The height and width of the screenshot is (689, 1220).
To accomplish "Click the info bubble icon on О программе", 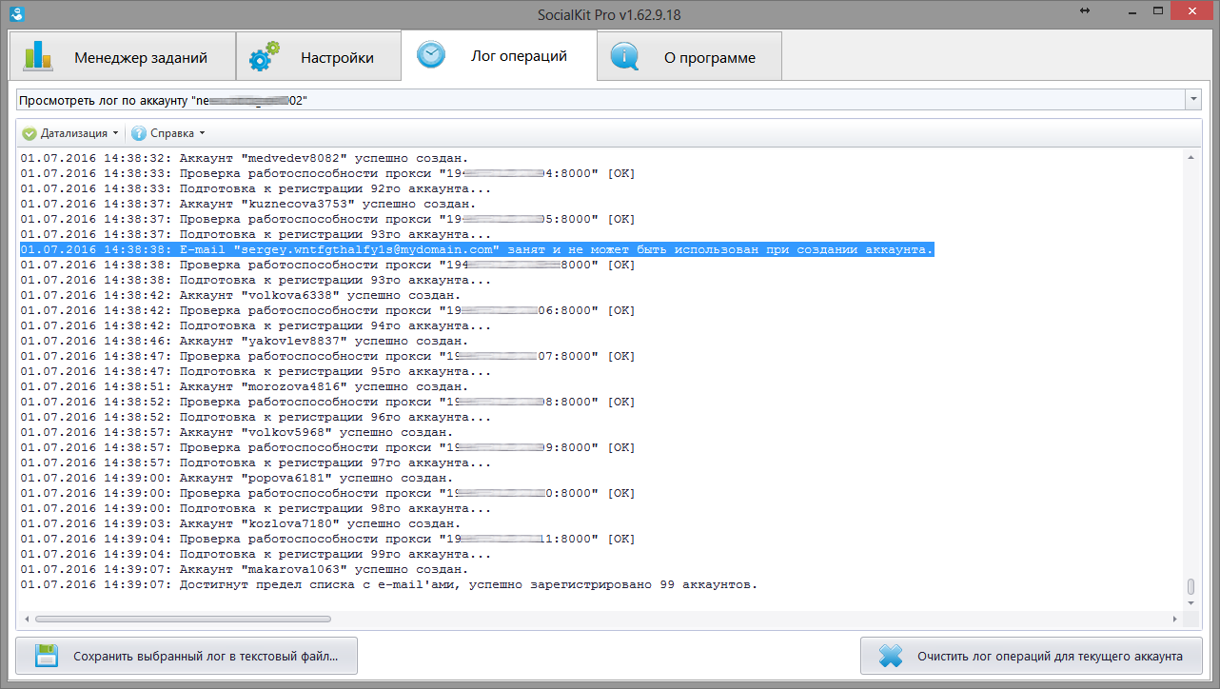I will pyautogui.click(x=625, y=56).
